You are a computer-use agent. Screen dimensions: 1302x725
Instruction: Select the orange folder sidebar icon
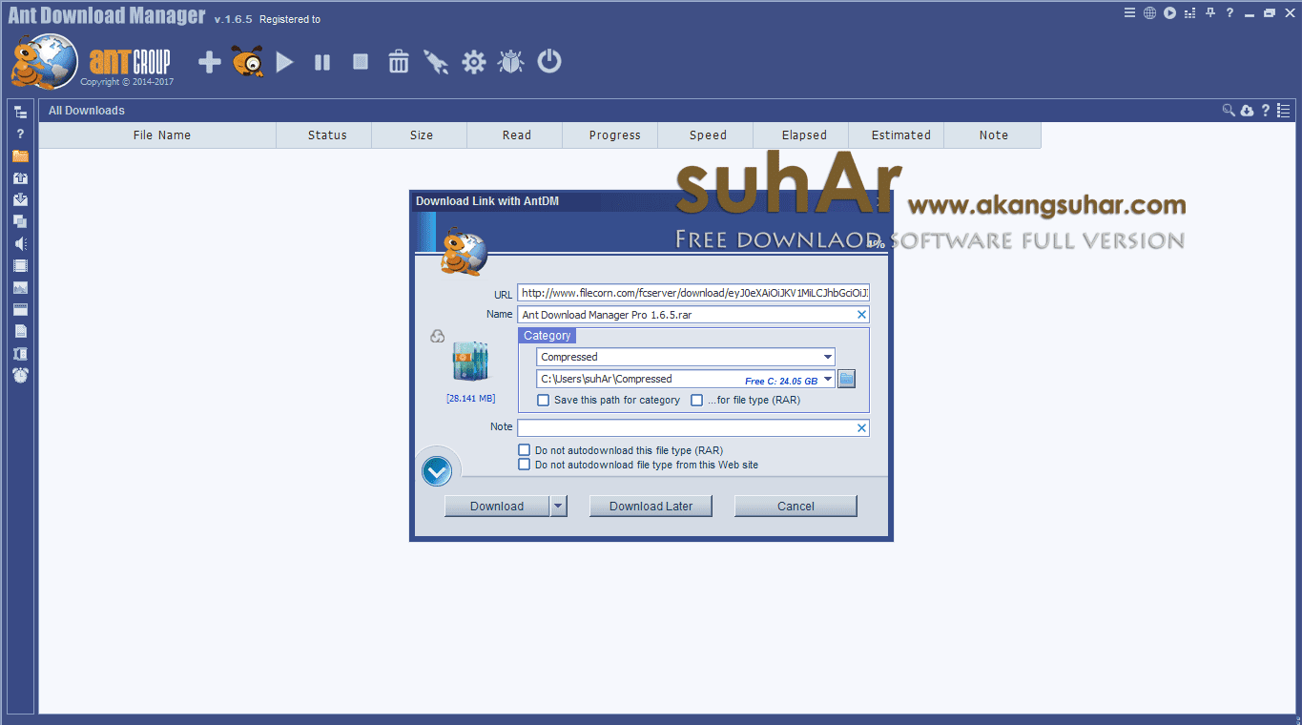tap(20, 155)
